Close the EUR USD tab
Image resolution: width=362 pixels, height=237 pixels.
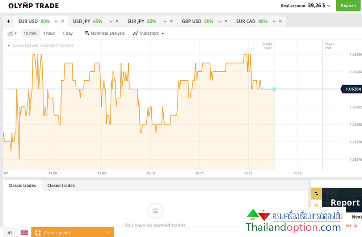[63, 21]
